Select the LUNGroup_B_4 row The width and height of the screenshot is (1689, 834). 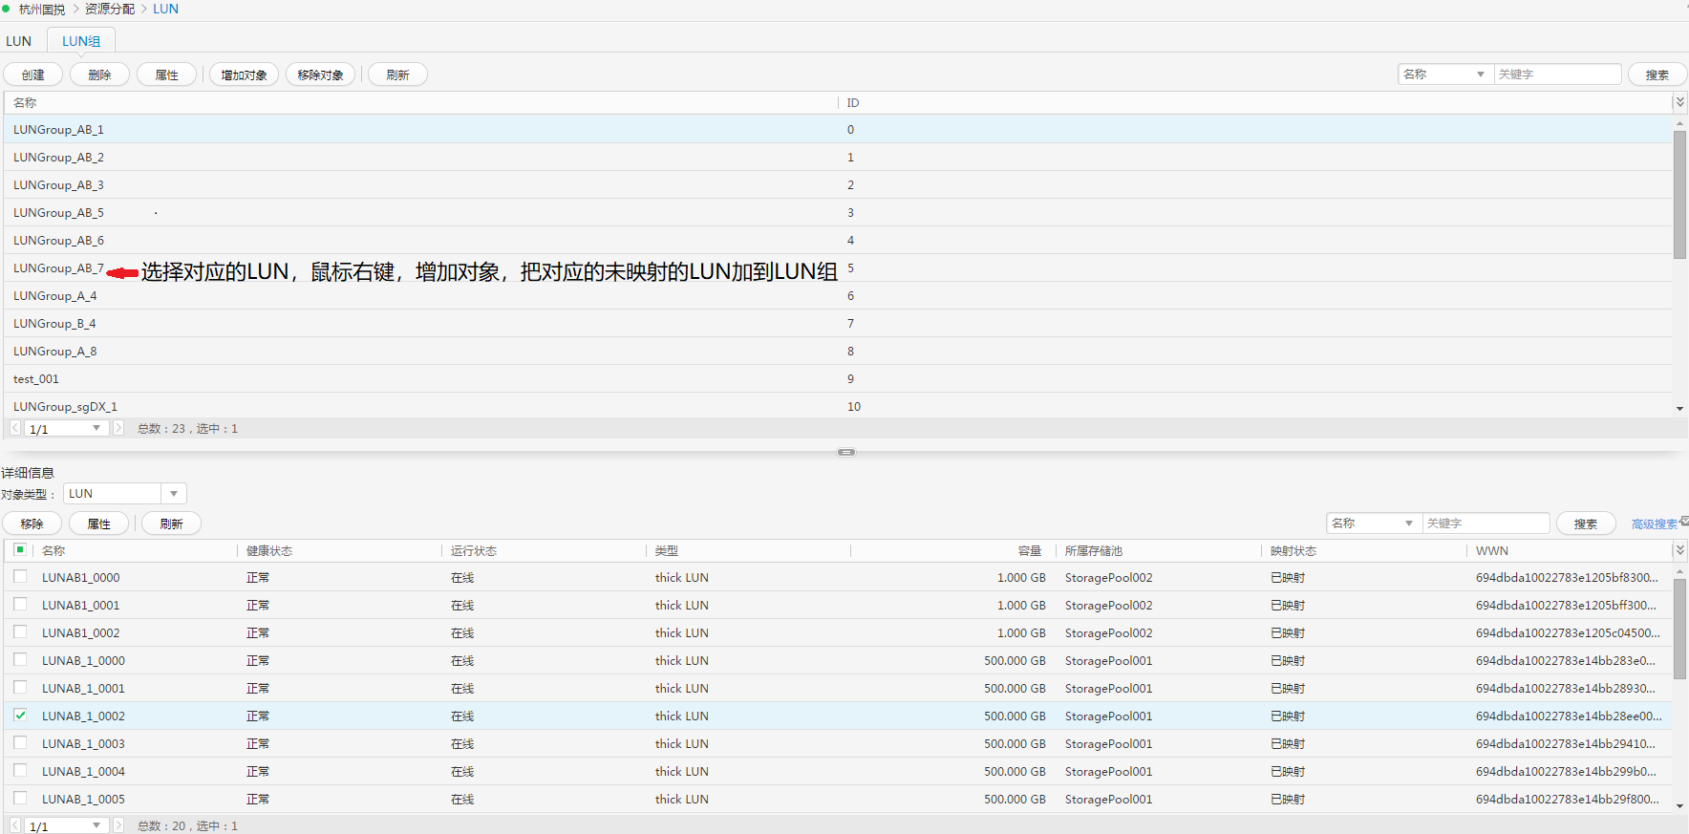pos(837,323)
